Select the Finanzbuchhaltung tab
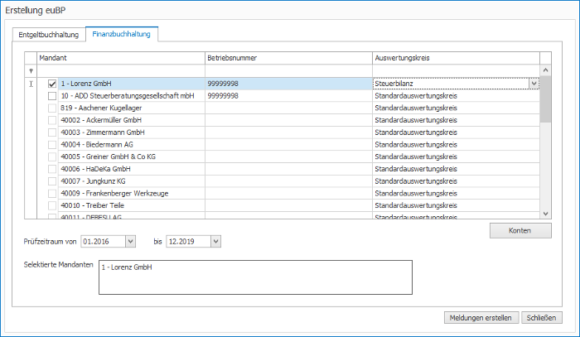Viewport: 580px width, 337px height. coord(121,34)
